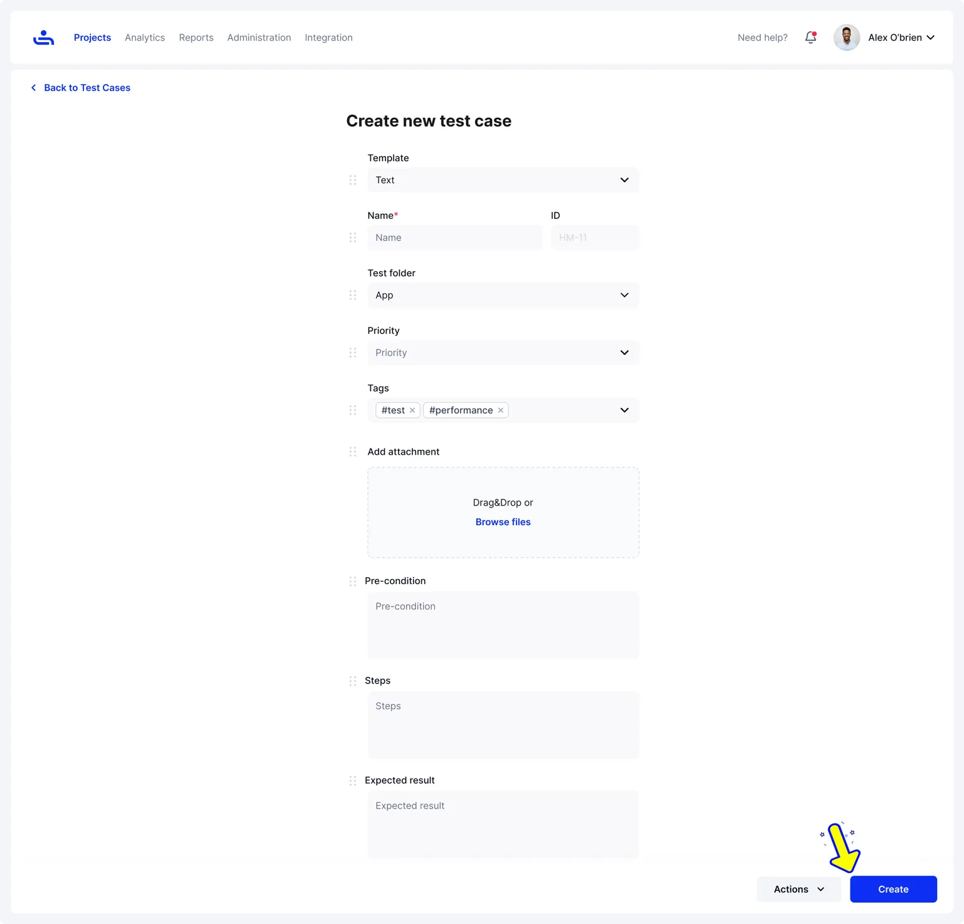Grab the drag handle next to Tags
The image size is (964, 924).
coord(353,410)
